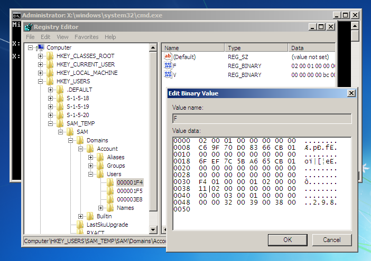Click the HKEY_LOCAL_MACHINE folder icon

(x=50, y=73)
